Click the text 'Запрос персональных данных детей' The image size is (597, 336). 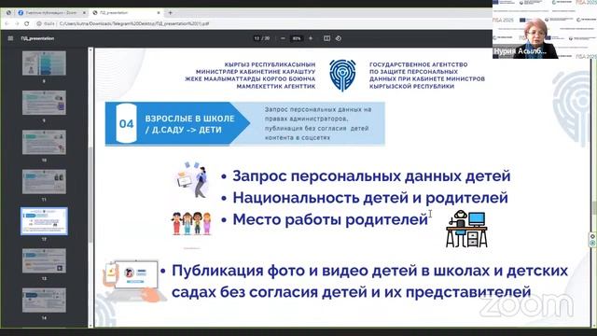(371, 176)
